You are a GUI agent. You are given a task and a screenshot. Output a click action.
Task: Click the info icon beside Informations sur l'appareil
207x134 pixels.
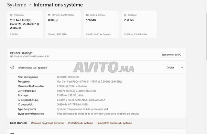[x=12, y=67]
